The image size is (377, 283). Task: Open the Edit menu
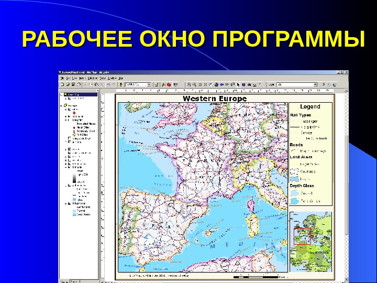point(68,78)
